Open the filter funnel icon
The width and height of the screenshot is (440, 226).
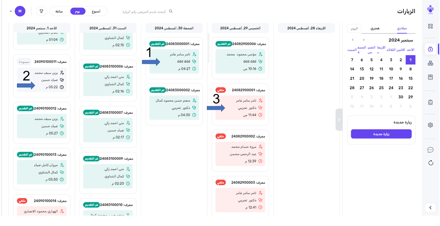pyautogui.click(x=41, y=11)
